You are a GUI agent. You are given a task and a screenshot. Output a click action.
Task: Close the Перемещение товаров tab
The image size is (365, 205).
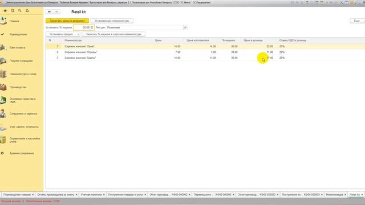click(x=33, y=195)
